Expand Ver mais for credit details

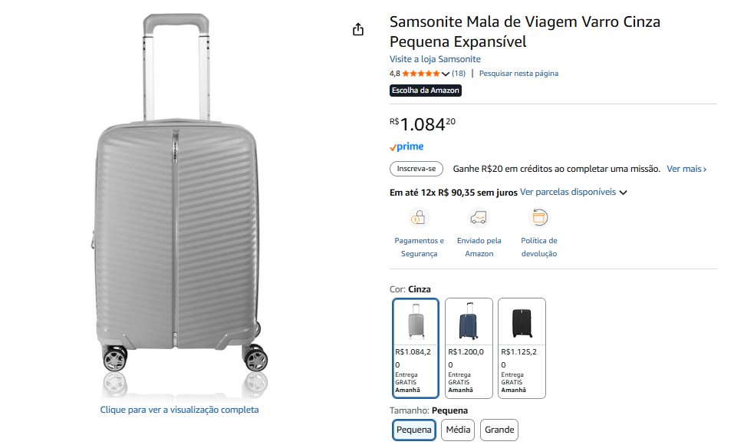[x=686, y=169]
